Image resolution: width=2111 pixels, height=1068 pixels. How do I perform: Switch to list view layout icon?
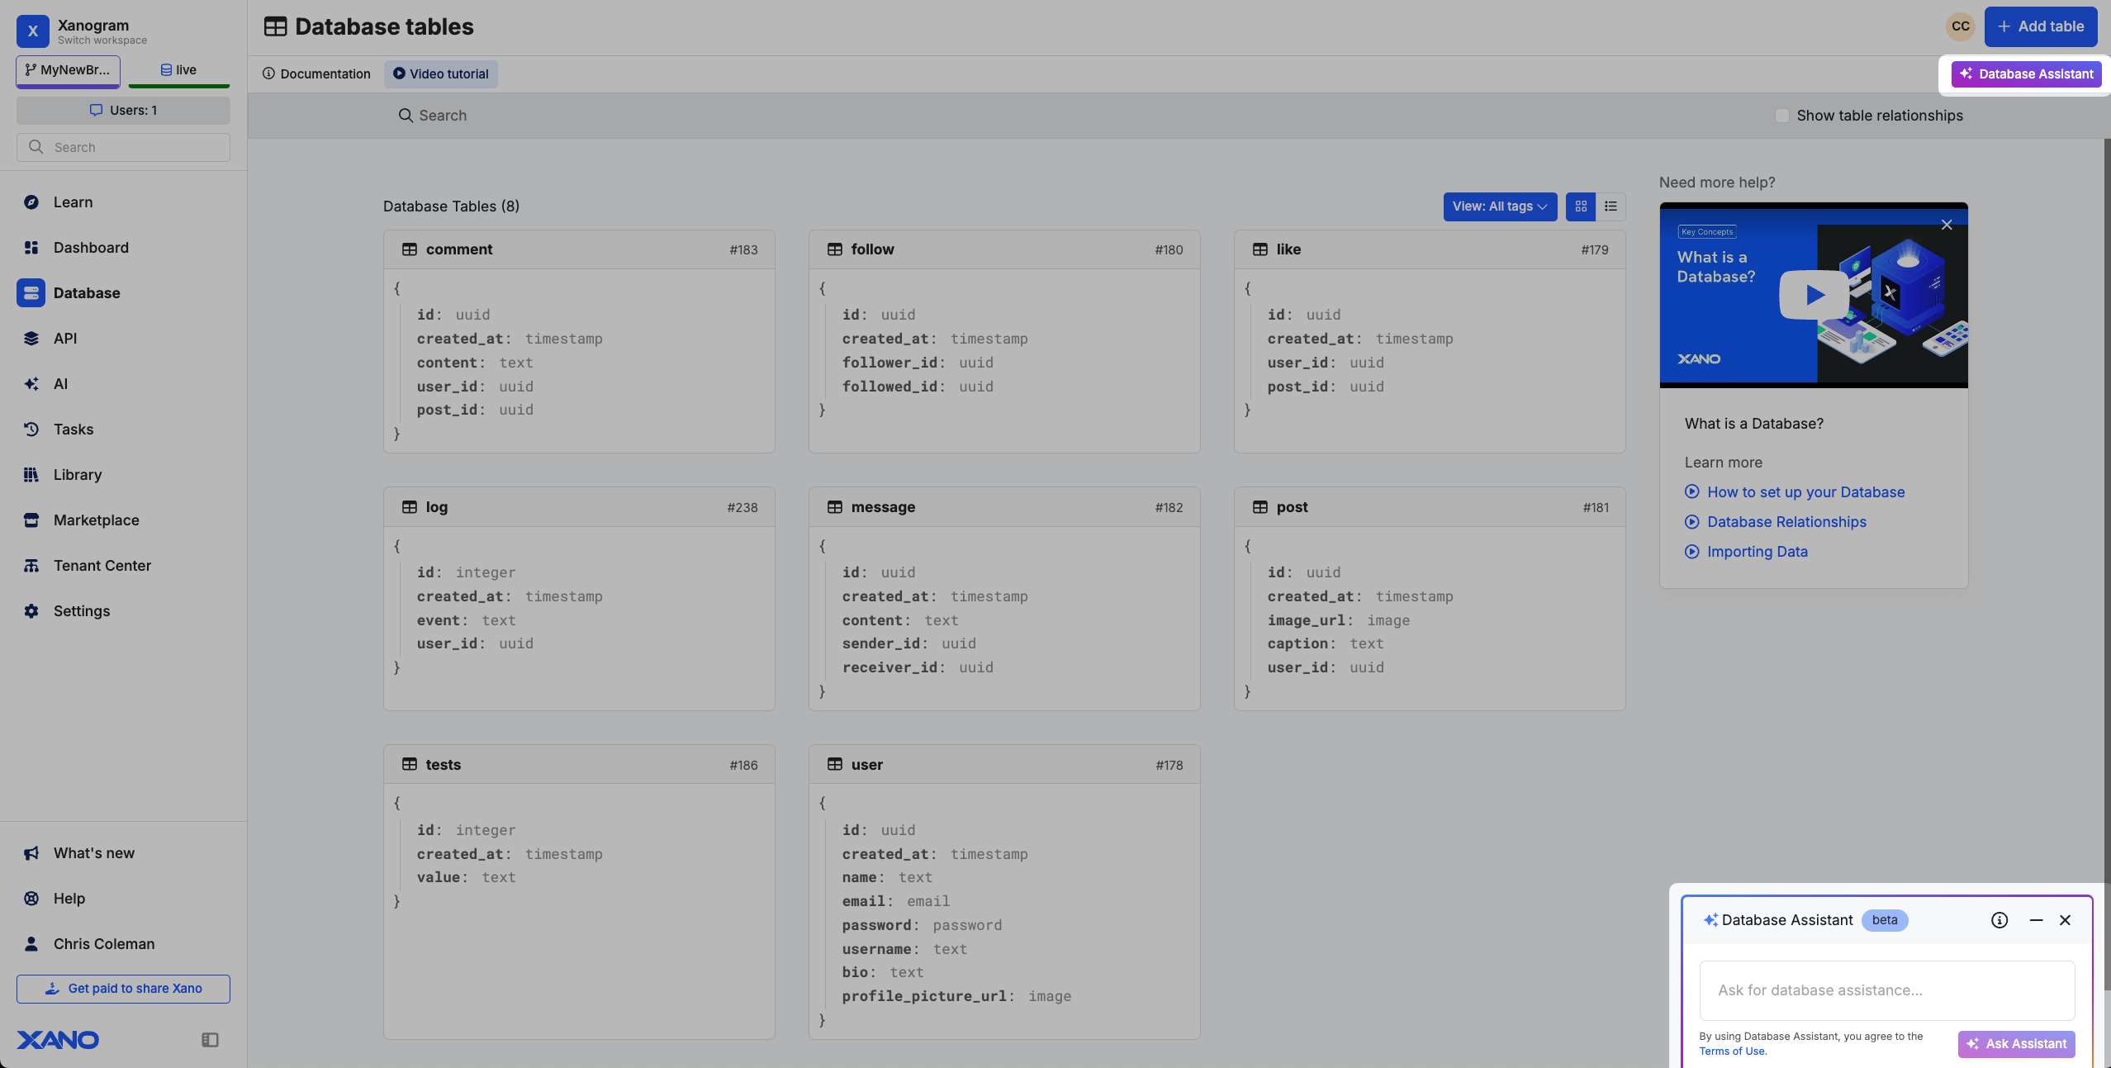[1611, 206]
